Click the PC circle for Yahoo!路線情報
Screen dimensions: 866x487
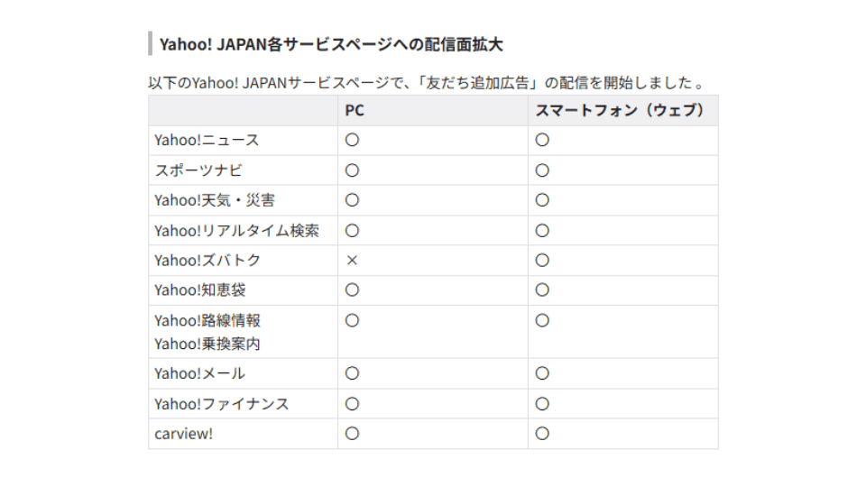point(352,321)
